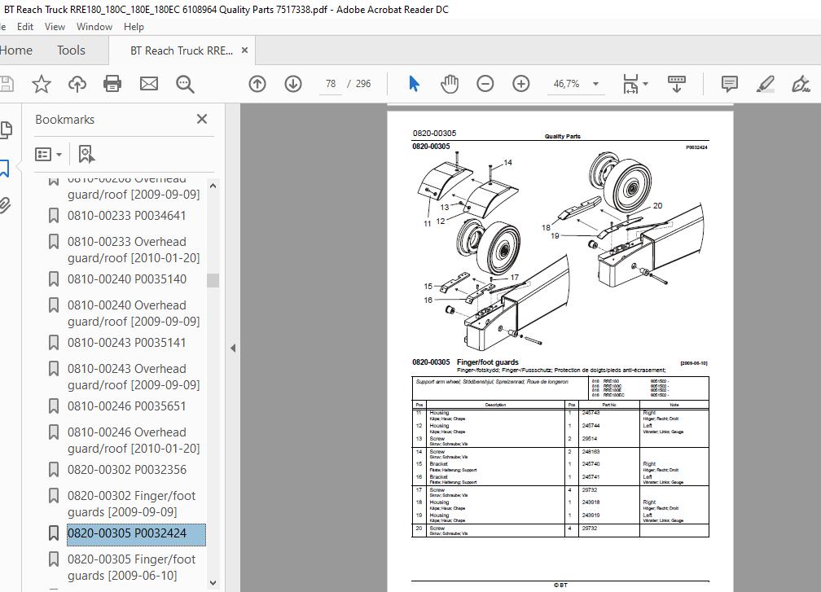Go to previous page arrow button

pos(257,84)
